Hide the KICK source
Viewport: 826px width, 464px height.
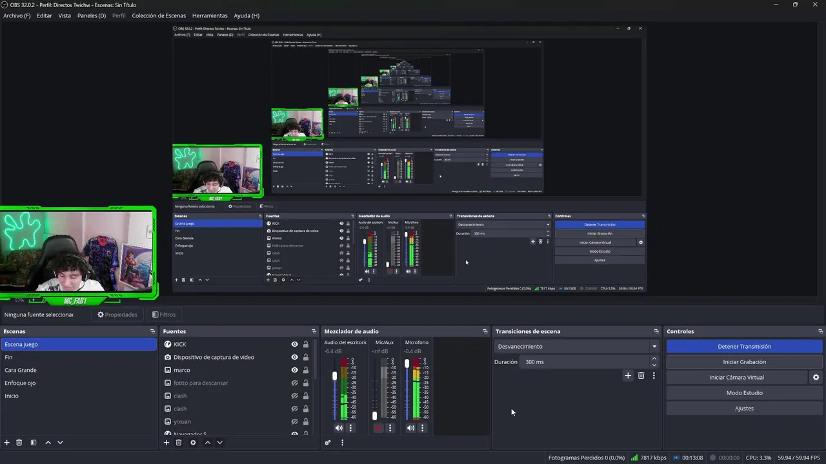[x=294, y=344]
